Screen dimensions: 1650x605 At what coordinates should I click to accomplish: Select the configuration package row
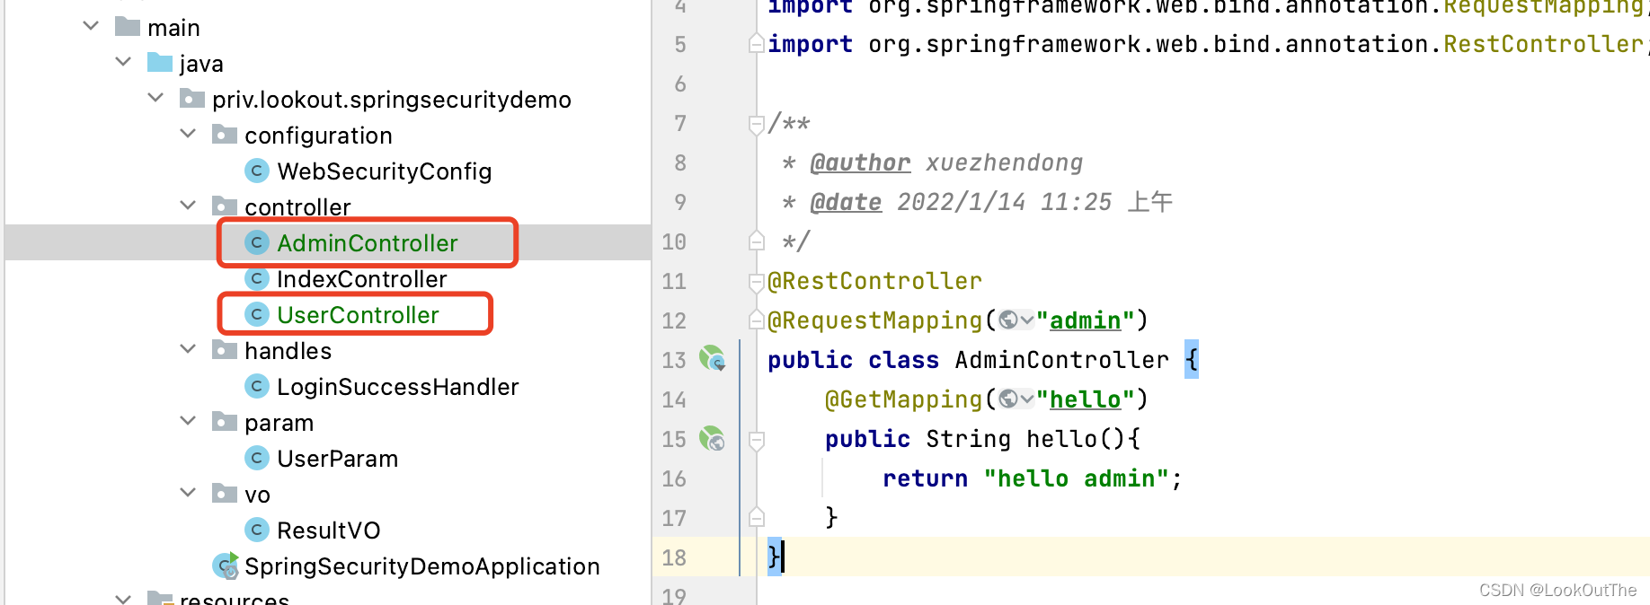(327, 135)
